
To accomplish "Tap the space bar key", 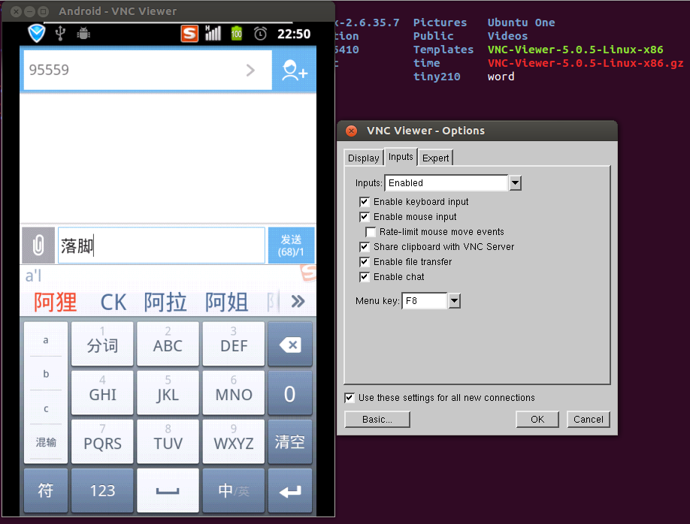I will tap(168, 490).
